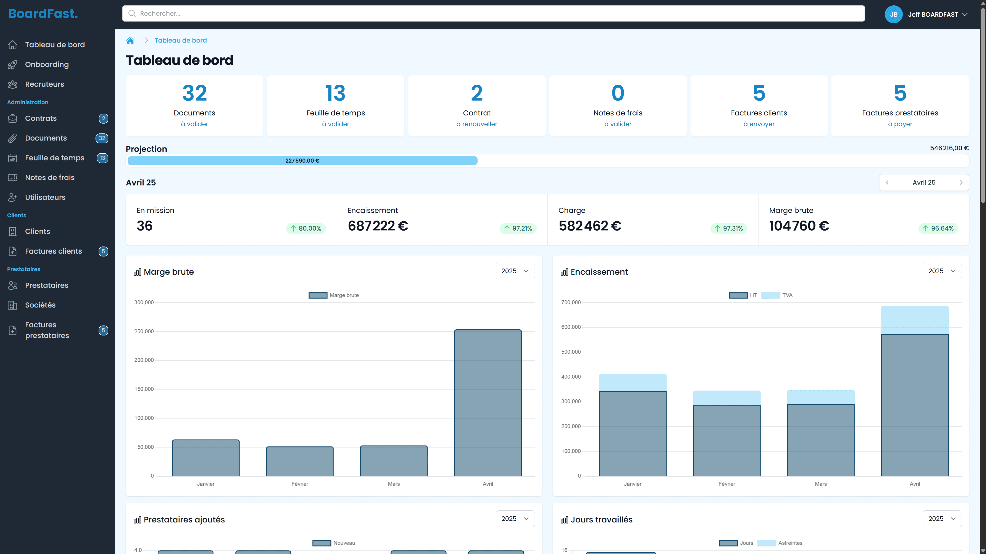Click the Feuille de temps calendar icon

[13, 158]
